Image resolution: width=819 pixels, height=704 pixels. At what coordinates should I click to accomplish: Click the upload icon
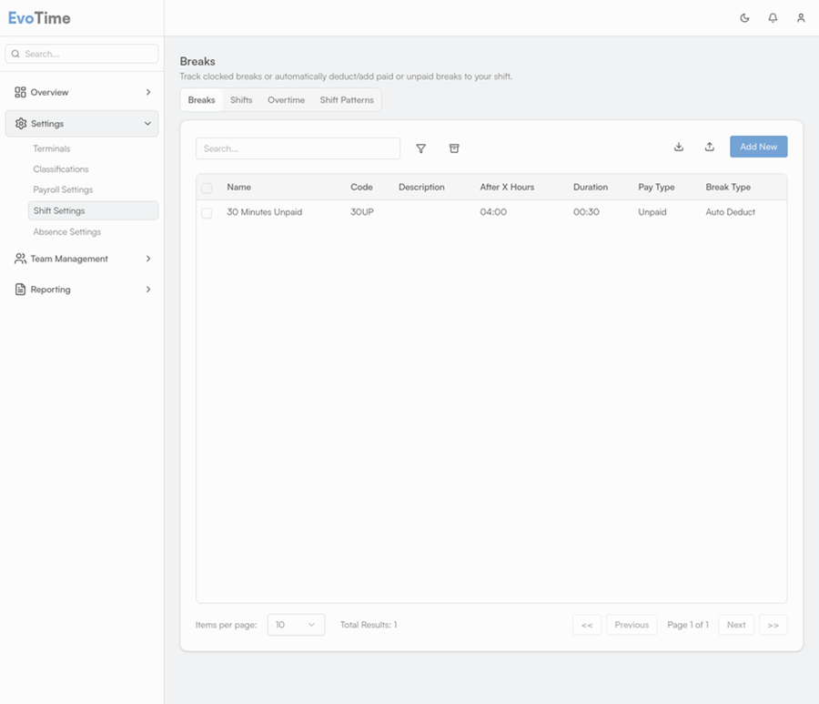(x=710, y=147)
